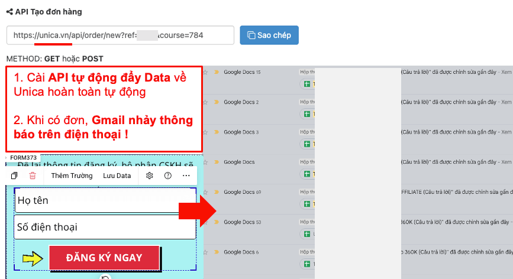This screenshot has height=279, width=513.
Task: Focus the API order URL field
Action: click(x=120, y=35)
